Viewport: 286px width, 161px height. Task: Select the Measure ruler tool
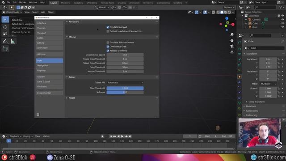click(13, 41)
